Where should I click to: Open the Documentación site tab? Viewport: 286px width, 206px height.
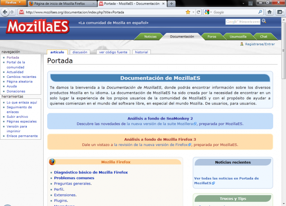(182, 37)
